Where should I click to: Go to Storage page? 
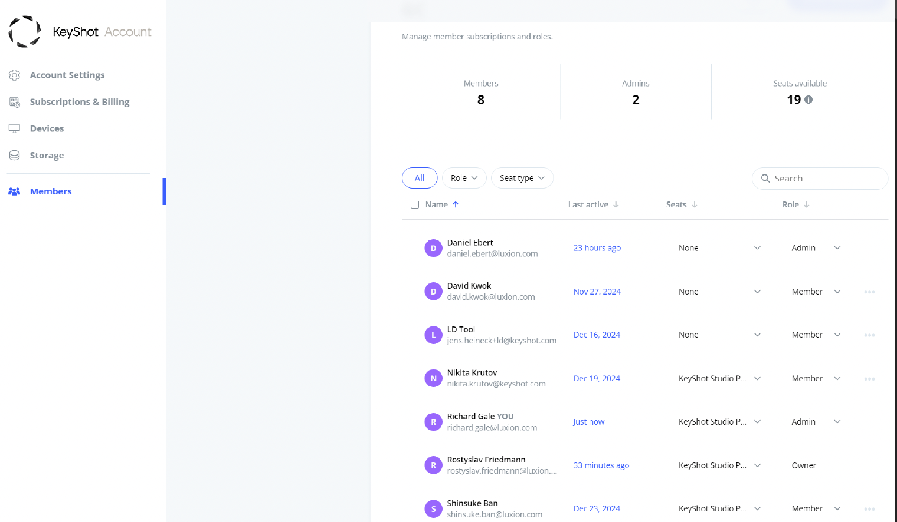coord(47,156)
